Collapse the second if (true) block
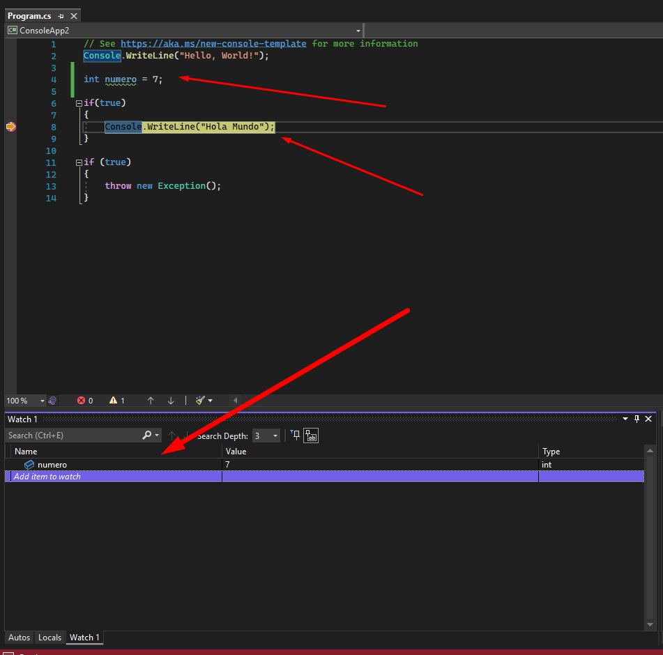The image size is (663, 655). point(79,162)
